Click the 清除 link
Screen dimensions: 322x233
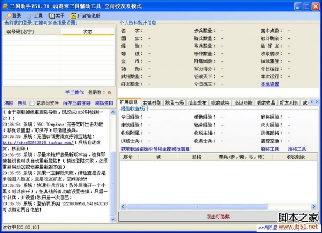coord(9,103)
